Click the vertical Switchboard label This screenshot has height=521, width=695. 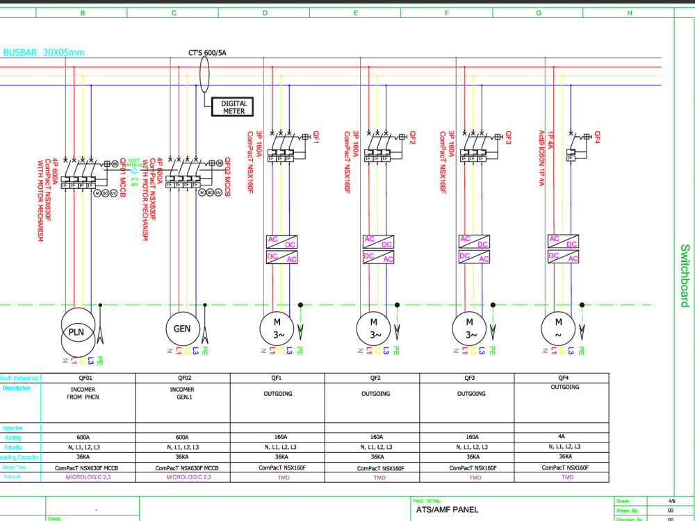(685, 276)
